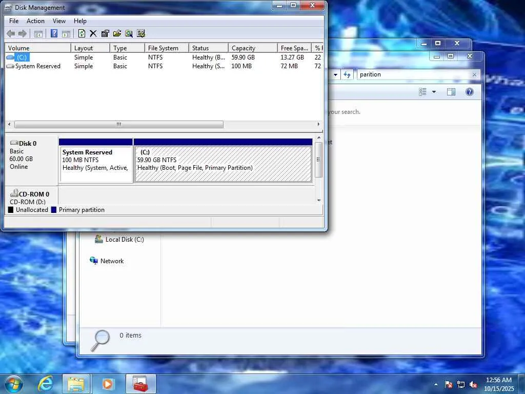Click the taskbar clock showing 12:56 AM
Viewport: 525px width, 394px height.
[x=498, y=384]
